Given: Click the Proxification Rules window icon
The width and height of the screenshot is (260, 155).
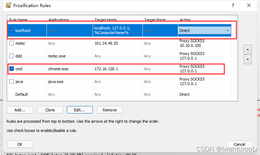Looking at the screenshot, I should 8,5.
